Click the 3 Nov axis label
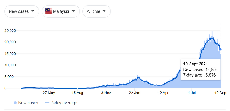This screenshot has width=230, height=111. pos(105,93)
